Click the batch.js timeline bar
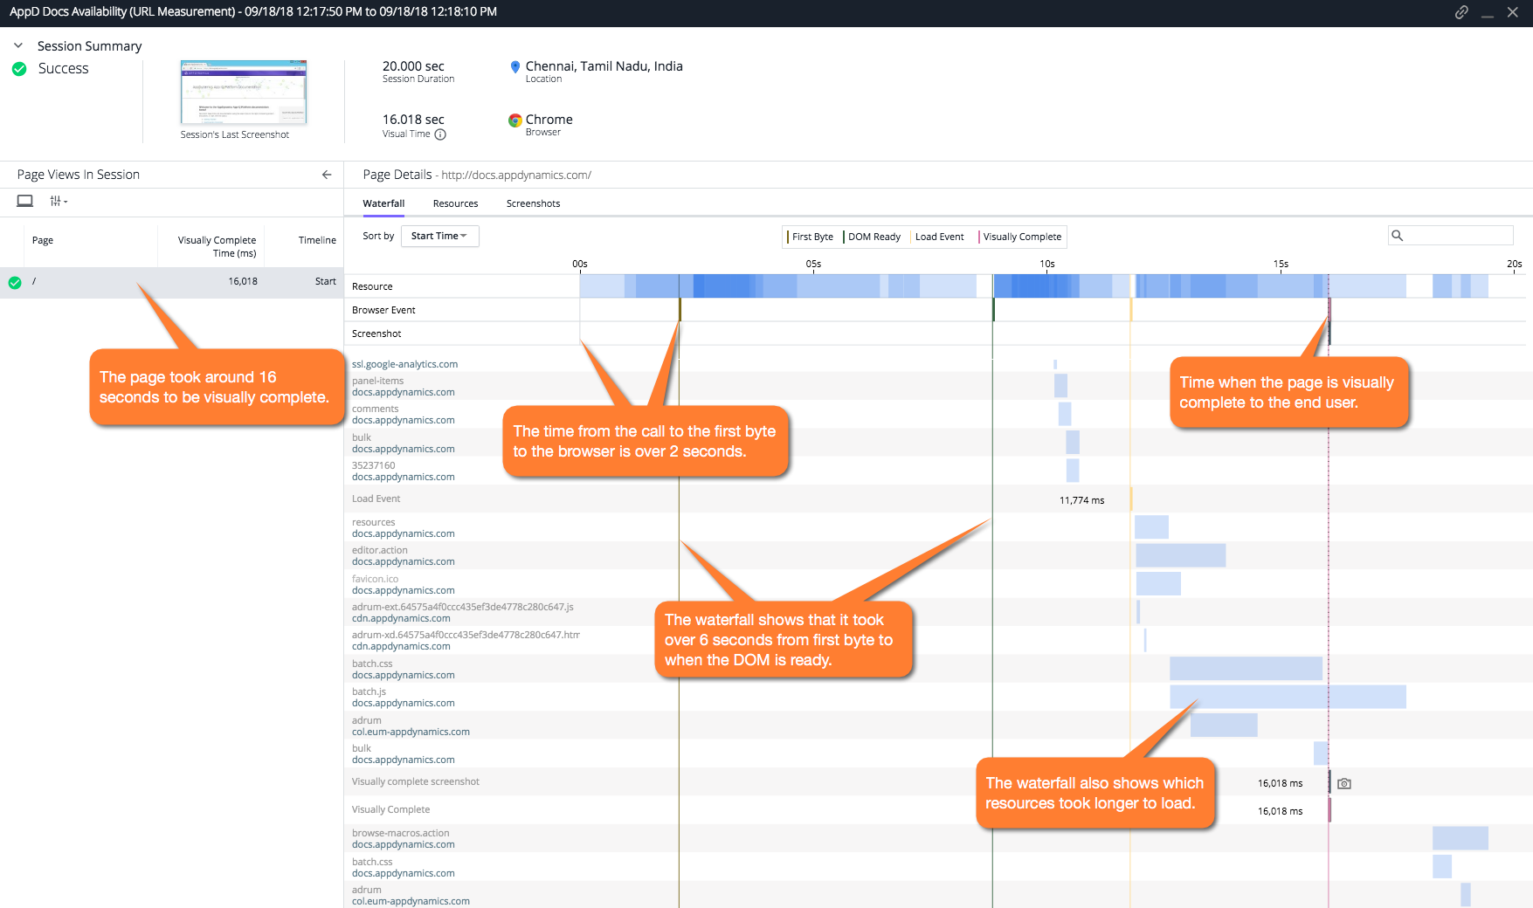 click(1288, 697)
